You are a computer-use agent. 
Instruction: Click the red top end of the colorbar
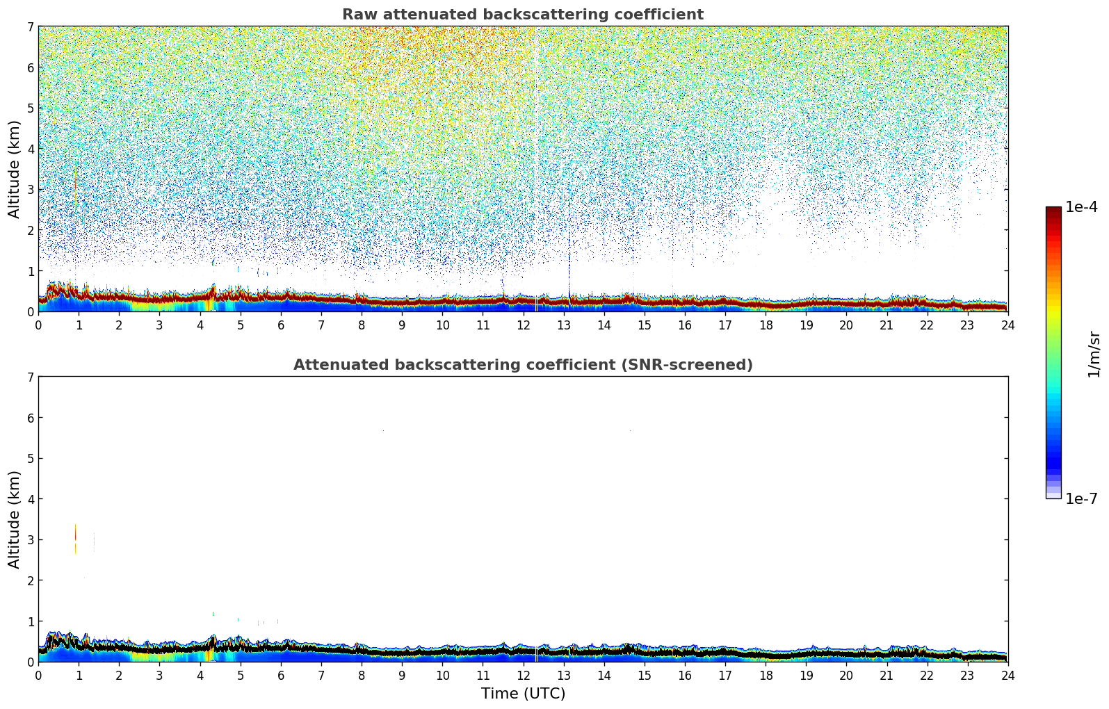(x=1053, y=212)
